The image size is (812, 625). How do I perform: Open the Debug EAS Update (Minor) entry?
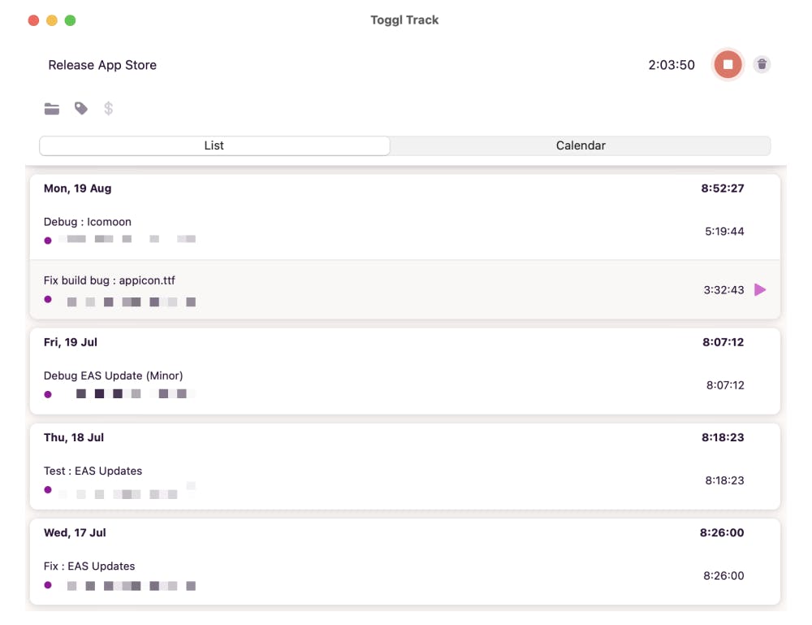114,375
